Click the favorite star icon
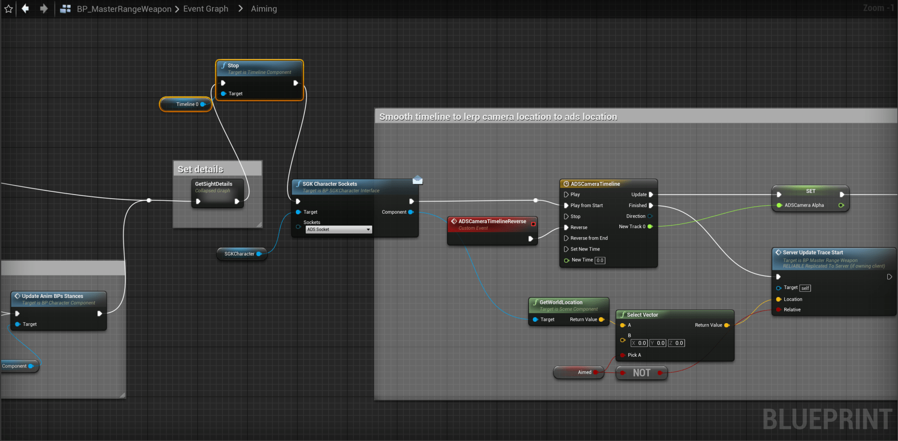898x441 pixels. (x=8, y=9)
